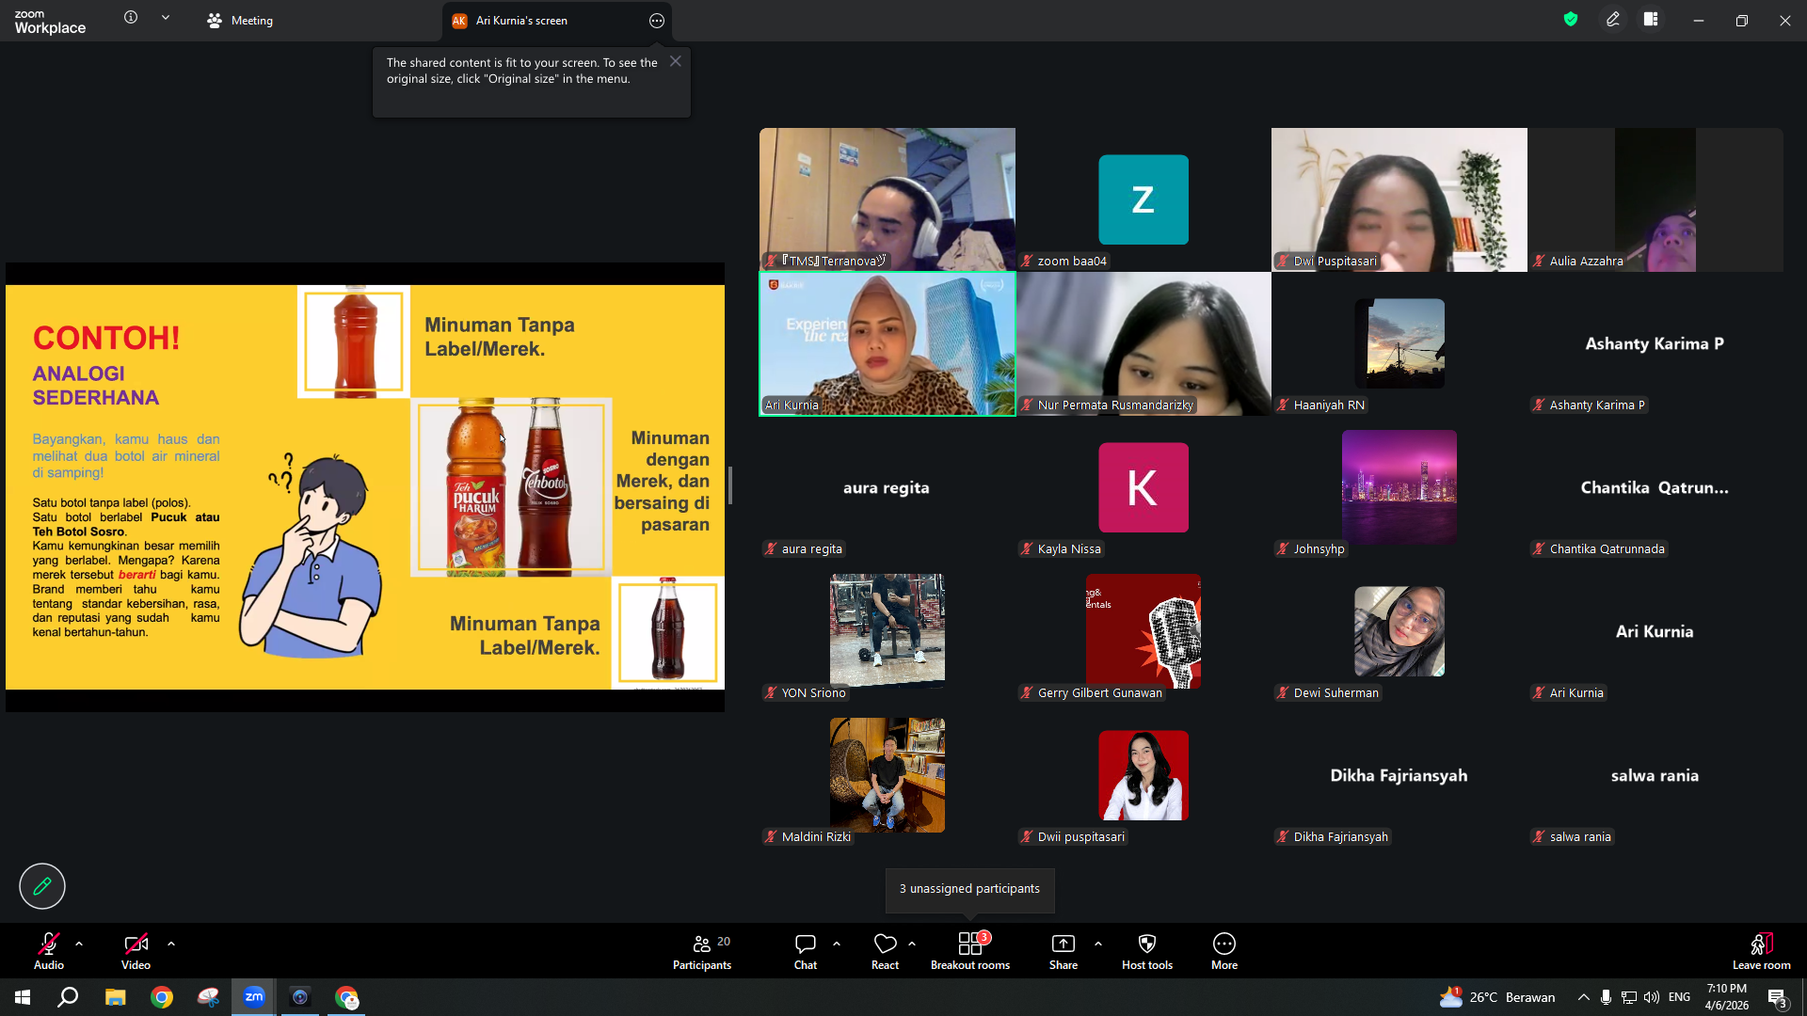Close the shared content size tooltip
Screen dimensions: 1807x1016
676,61
